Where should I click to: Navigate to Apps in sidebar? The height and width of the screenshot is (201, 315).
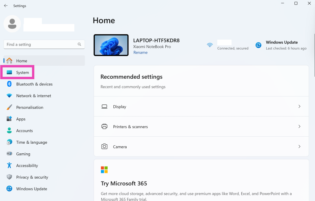21,119
